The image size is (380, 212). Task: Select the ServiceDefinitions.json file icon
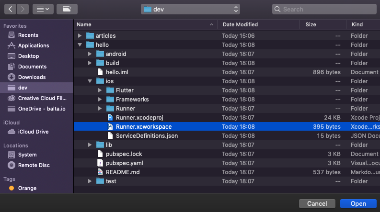(110, 136)
